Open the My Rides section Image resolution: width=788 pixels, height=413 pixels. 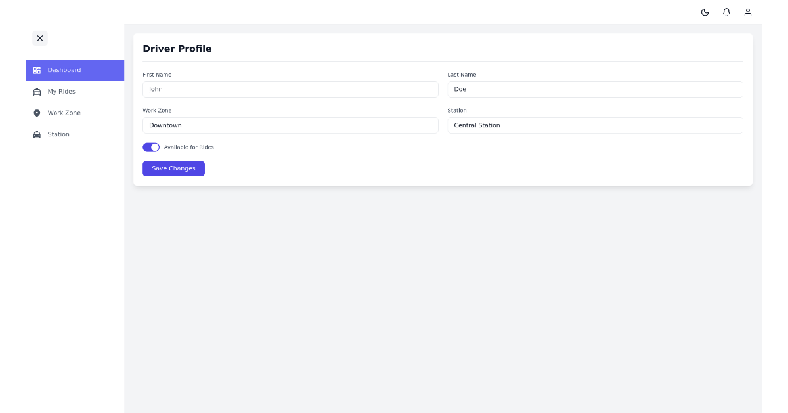click(61, 92)
